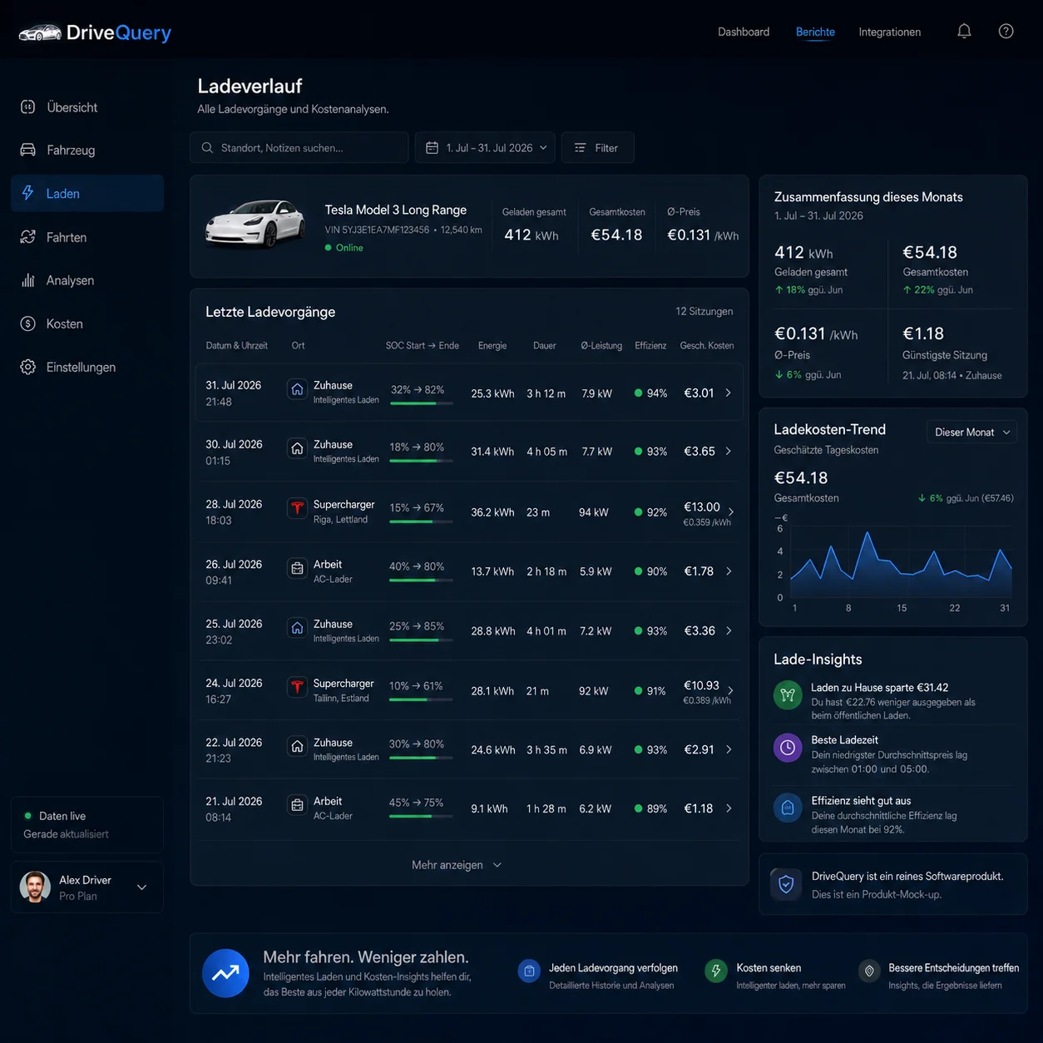Click the purple clock icon for Beste Ladezeit

pos(788,747)
